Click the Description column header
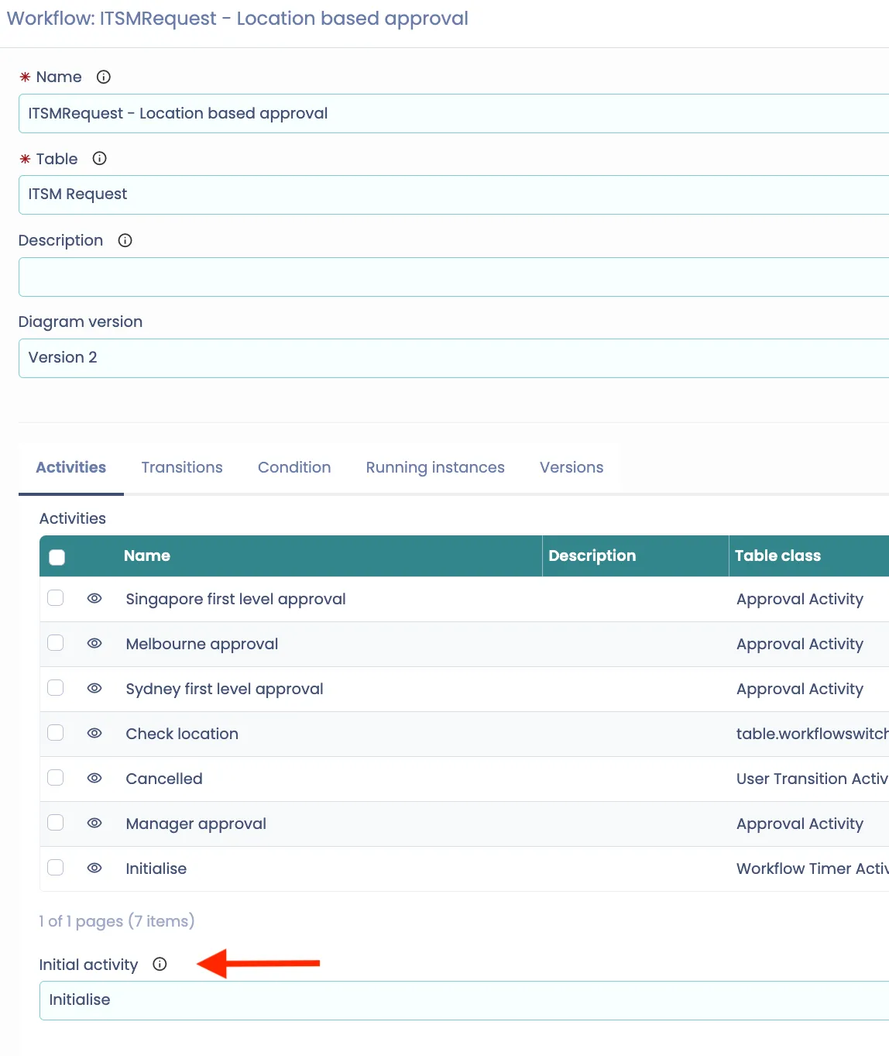The image size is (889, 1056). pos(592,556)
